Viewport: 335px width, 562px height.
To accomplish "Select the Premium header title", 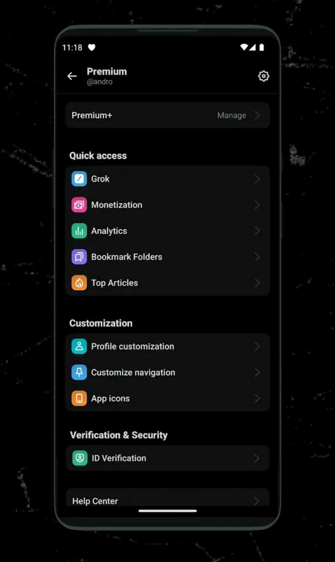I will [107, 71].
